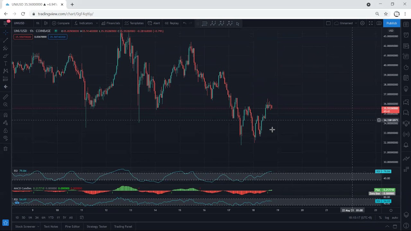
Task: Open the Gann and Fibonacci tools
Action: click(x=5, y=48)
